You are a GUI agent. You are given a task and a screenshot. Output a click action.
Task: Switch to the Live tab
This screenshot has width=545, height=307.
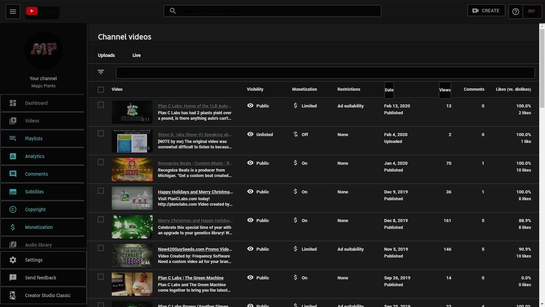point(136,55)
